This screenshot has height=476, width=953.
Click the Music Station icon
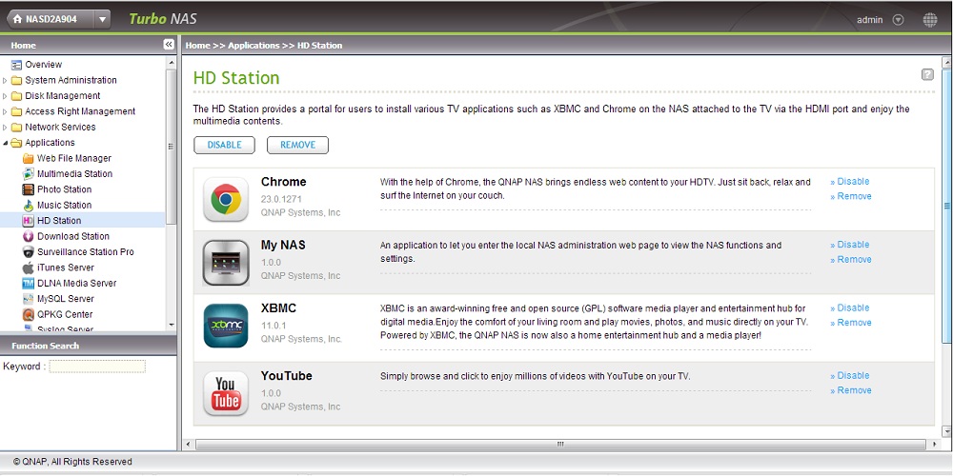28,206
